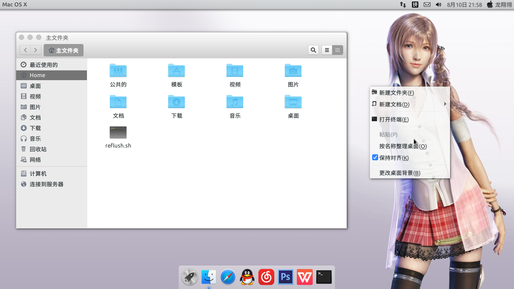
Task: Switch to list view
Action: tap(327, 50)
